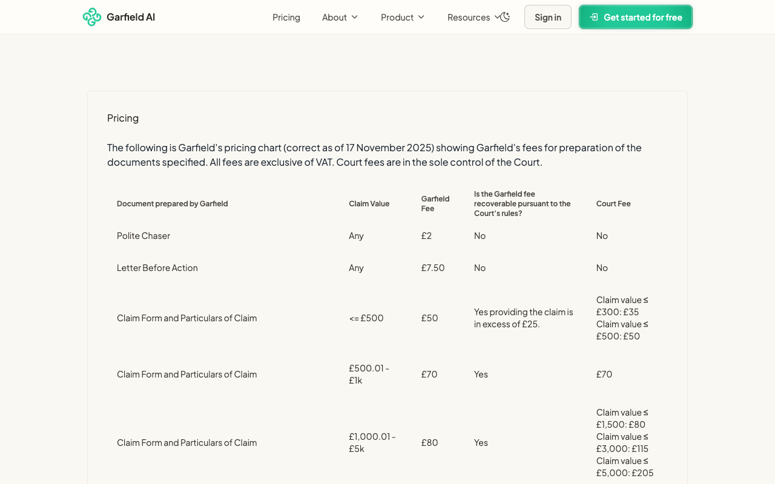Click 'Document prepared by Garfield' column header
Image resolution: width=775 pixels, height=484 pixels.
pos(173,204)
